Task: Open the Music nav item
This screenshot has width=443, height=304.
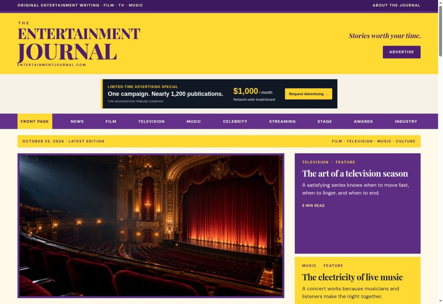Action: point(194,121)
